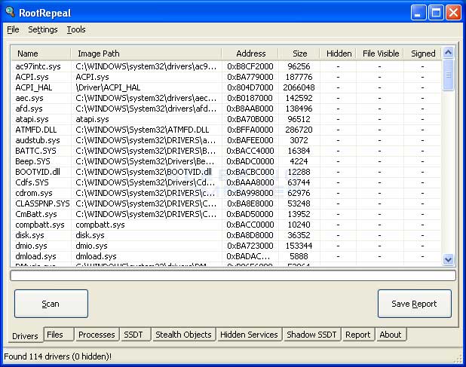Viewport: 466px width, 367px height.
Task: Click the Save Report button
Action: (415, 304)
